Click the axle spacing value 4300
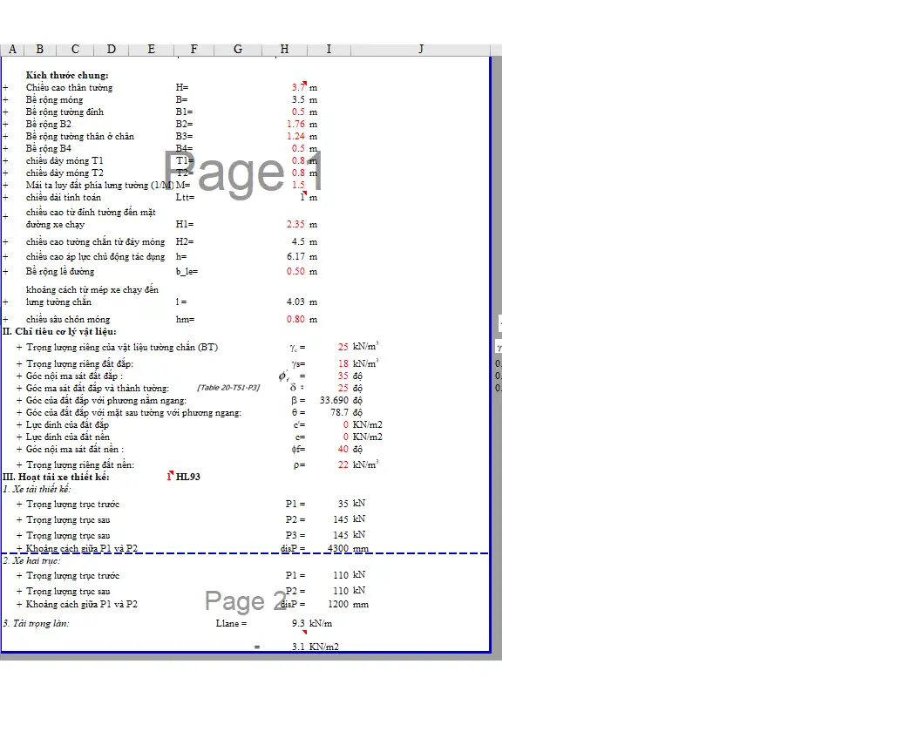Screen dimensions: 903x732 (337, 549)
